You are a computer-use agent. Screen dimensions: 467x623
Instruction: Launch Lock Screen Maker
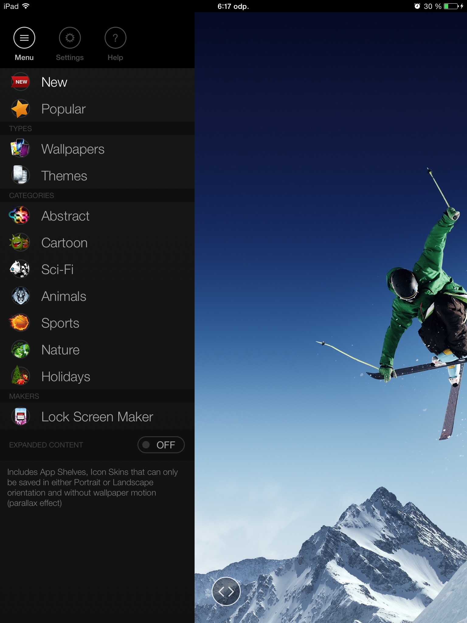click(x=97, y=417)
